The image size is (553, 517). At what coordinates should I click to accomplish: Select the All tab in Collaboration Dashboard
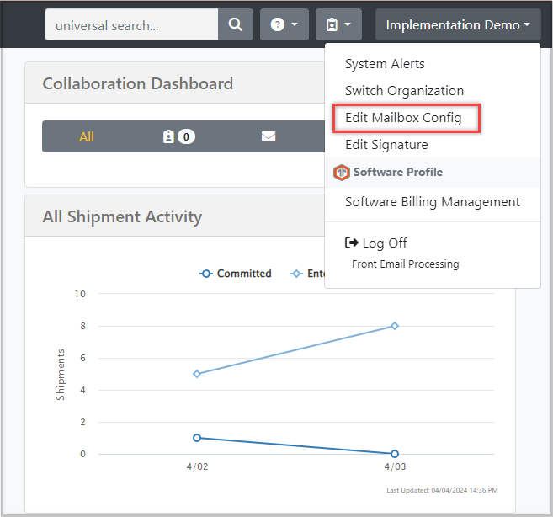87,136
